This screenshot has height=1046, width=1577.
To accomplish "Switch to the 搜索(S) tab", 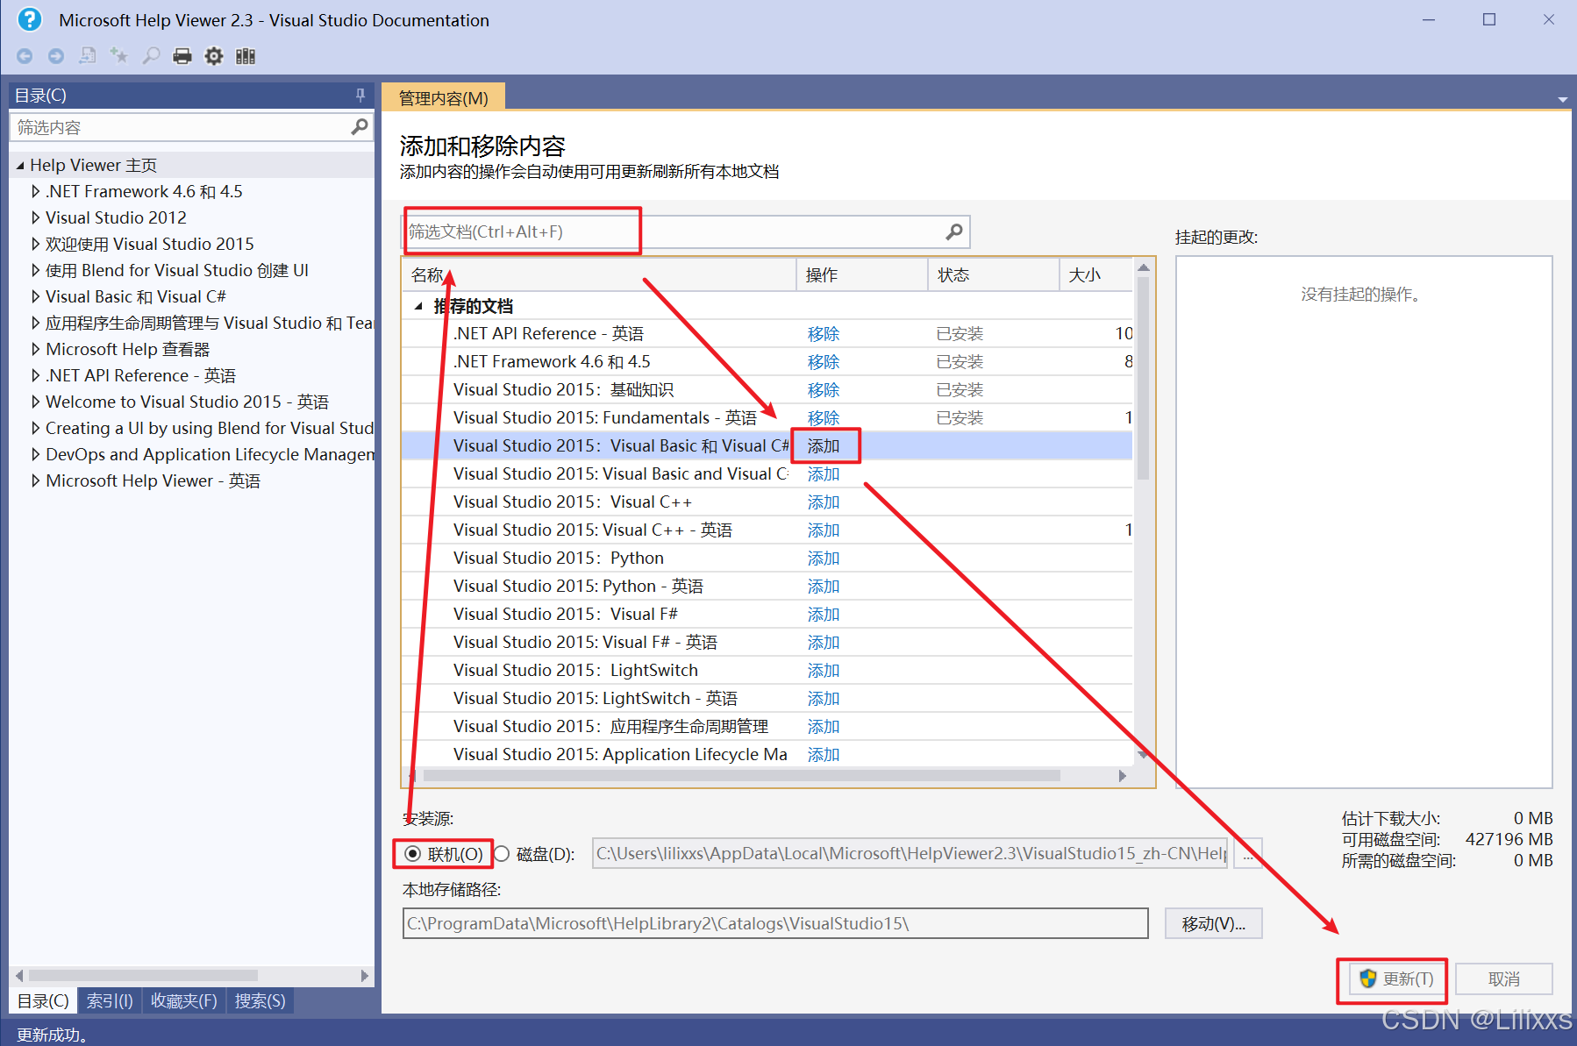I will (260, 1000).
